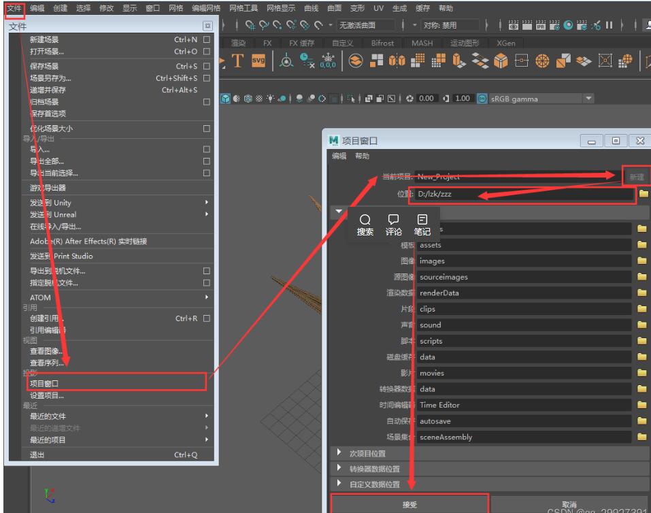This screenshot has height=513, width=651.
Task: Open the sRGB gamma dropdown
Action: (x=588, y=99)
